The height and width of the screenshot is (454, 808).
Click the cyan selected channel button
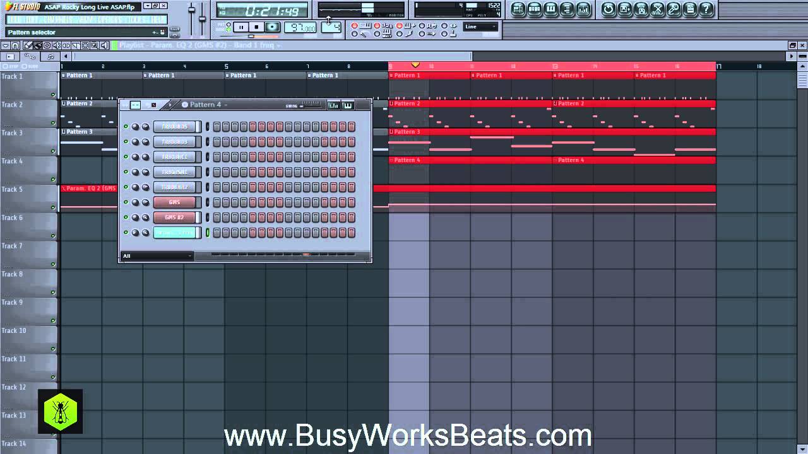[175, 233]
